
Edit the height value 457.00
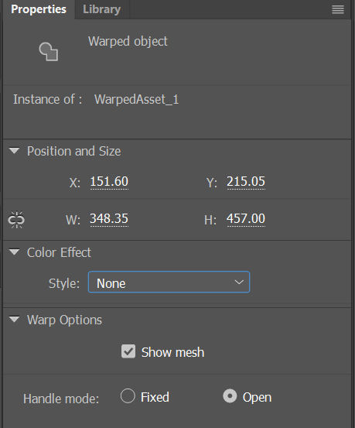tap(246, 218)
